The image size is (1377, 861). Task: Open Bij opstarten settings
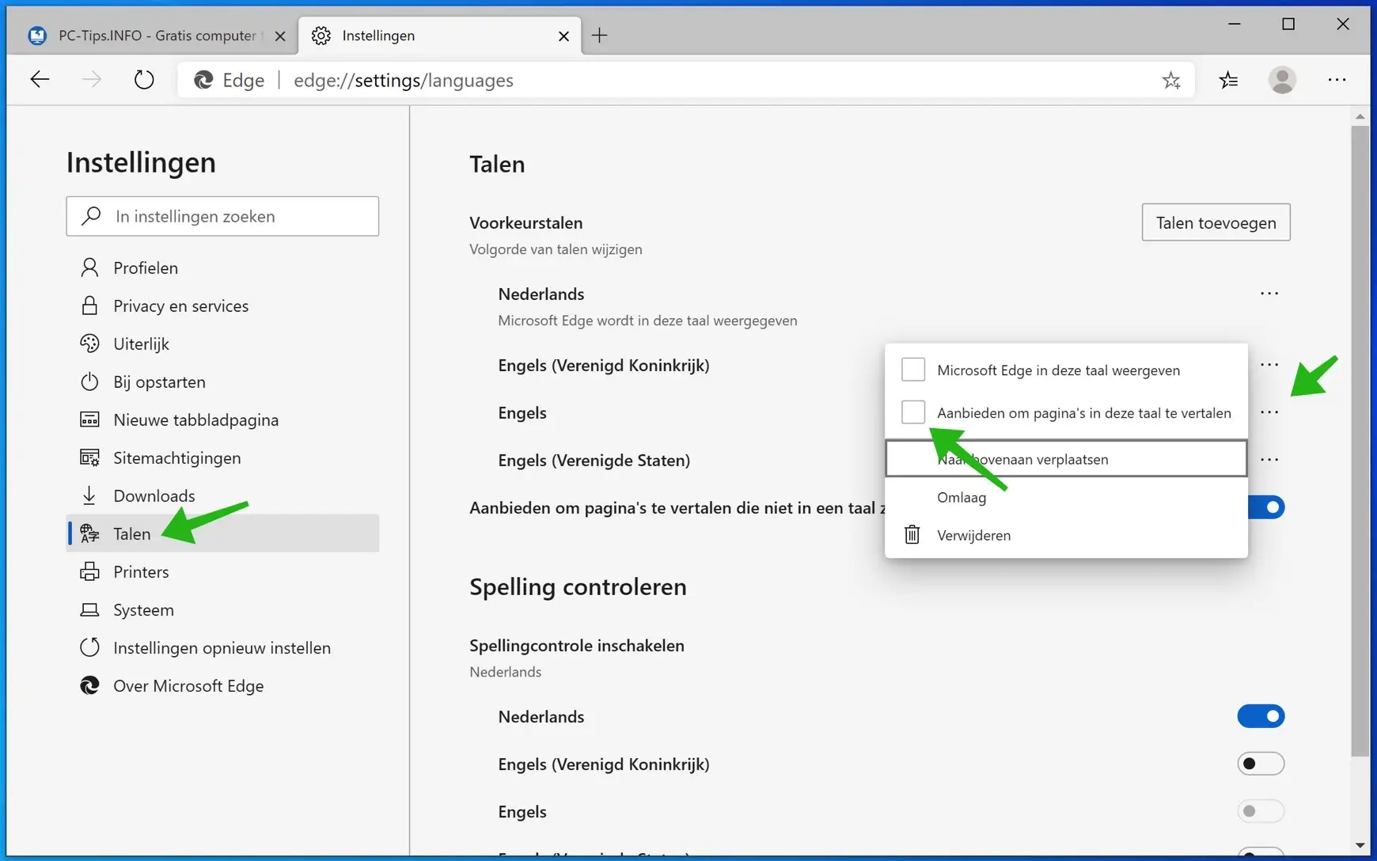[x=222, y=381]
